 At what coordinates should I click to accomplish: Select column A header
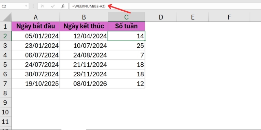point(35,17)
